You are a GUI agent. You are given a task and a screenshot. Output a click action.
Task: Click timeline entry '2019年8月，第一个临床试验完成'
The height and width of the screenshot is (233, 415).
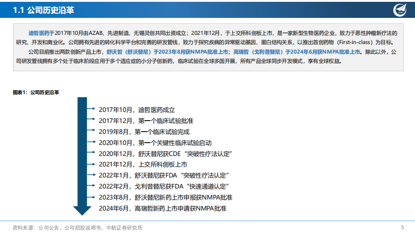[x=144, y=132]
